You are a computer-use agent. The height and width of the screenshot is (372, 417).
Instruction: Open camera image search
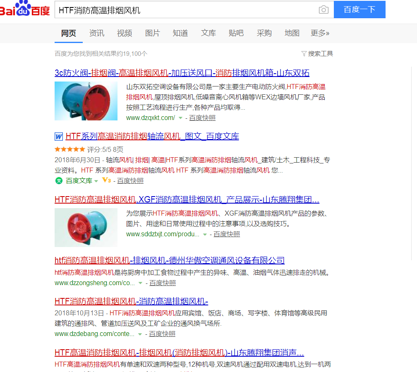pyautogui.click(x=324, y=10)
